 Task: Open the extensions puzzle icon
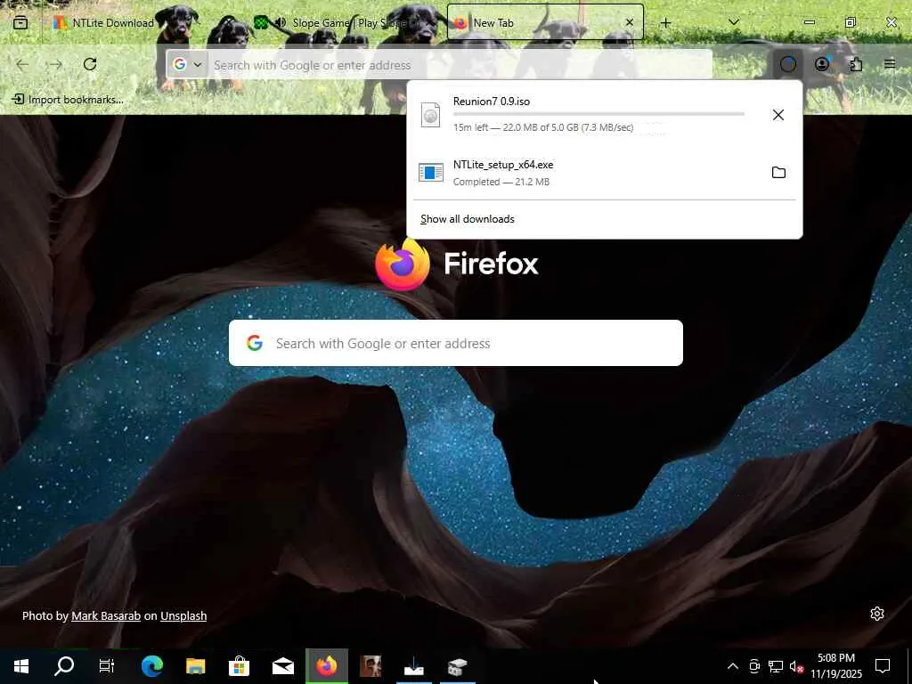(x=856, y=64)
